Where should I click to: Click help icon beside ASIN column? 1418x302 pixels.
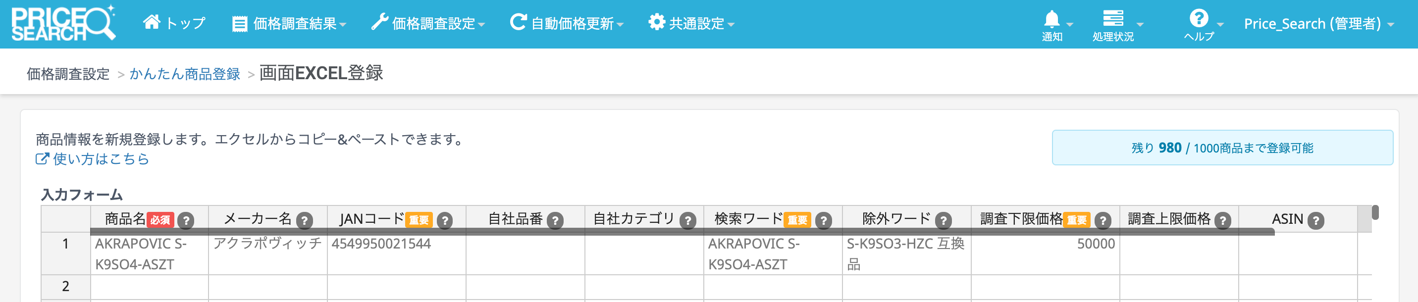(1315, 221)
